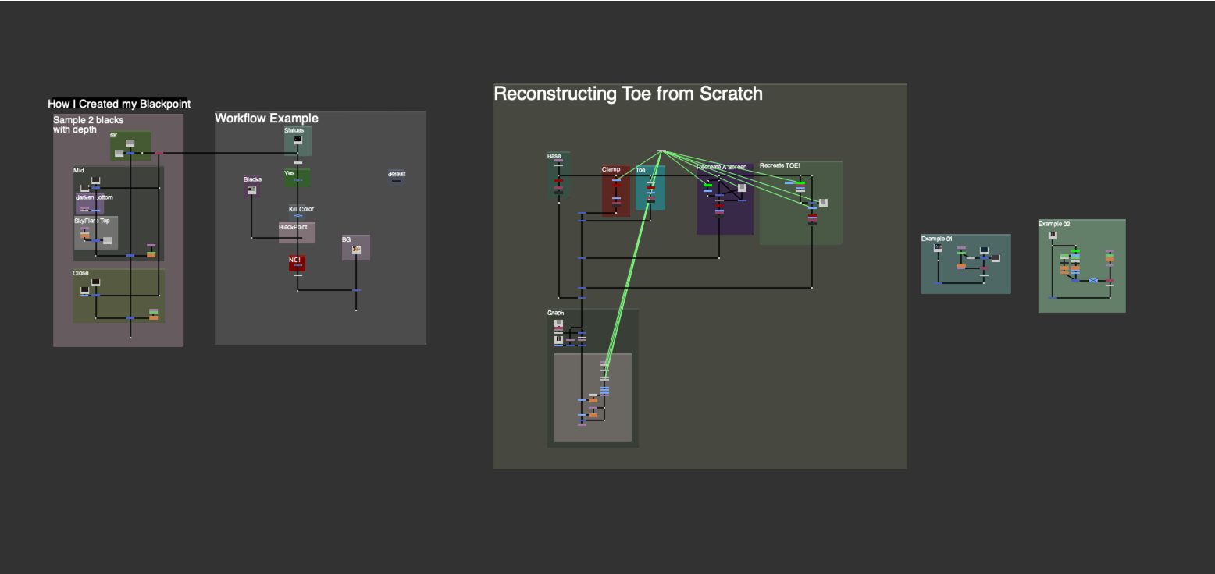Click the small default dot node
Screen dimensions: 1215x574
(x=396, y=179)
